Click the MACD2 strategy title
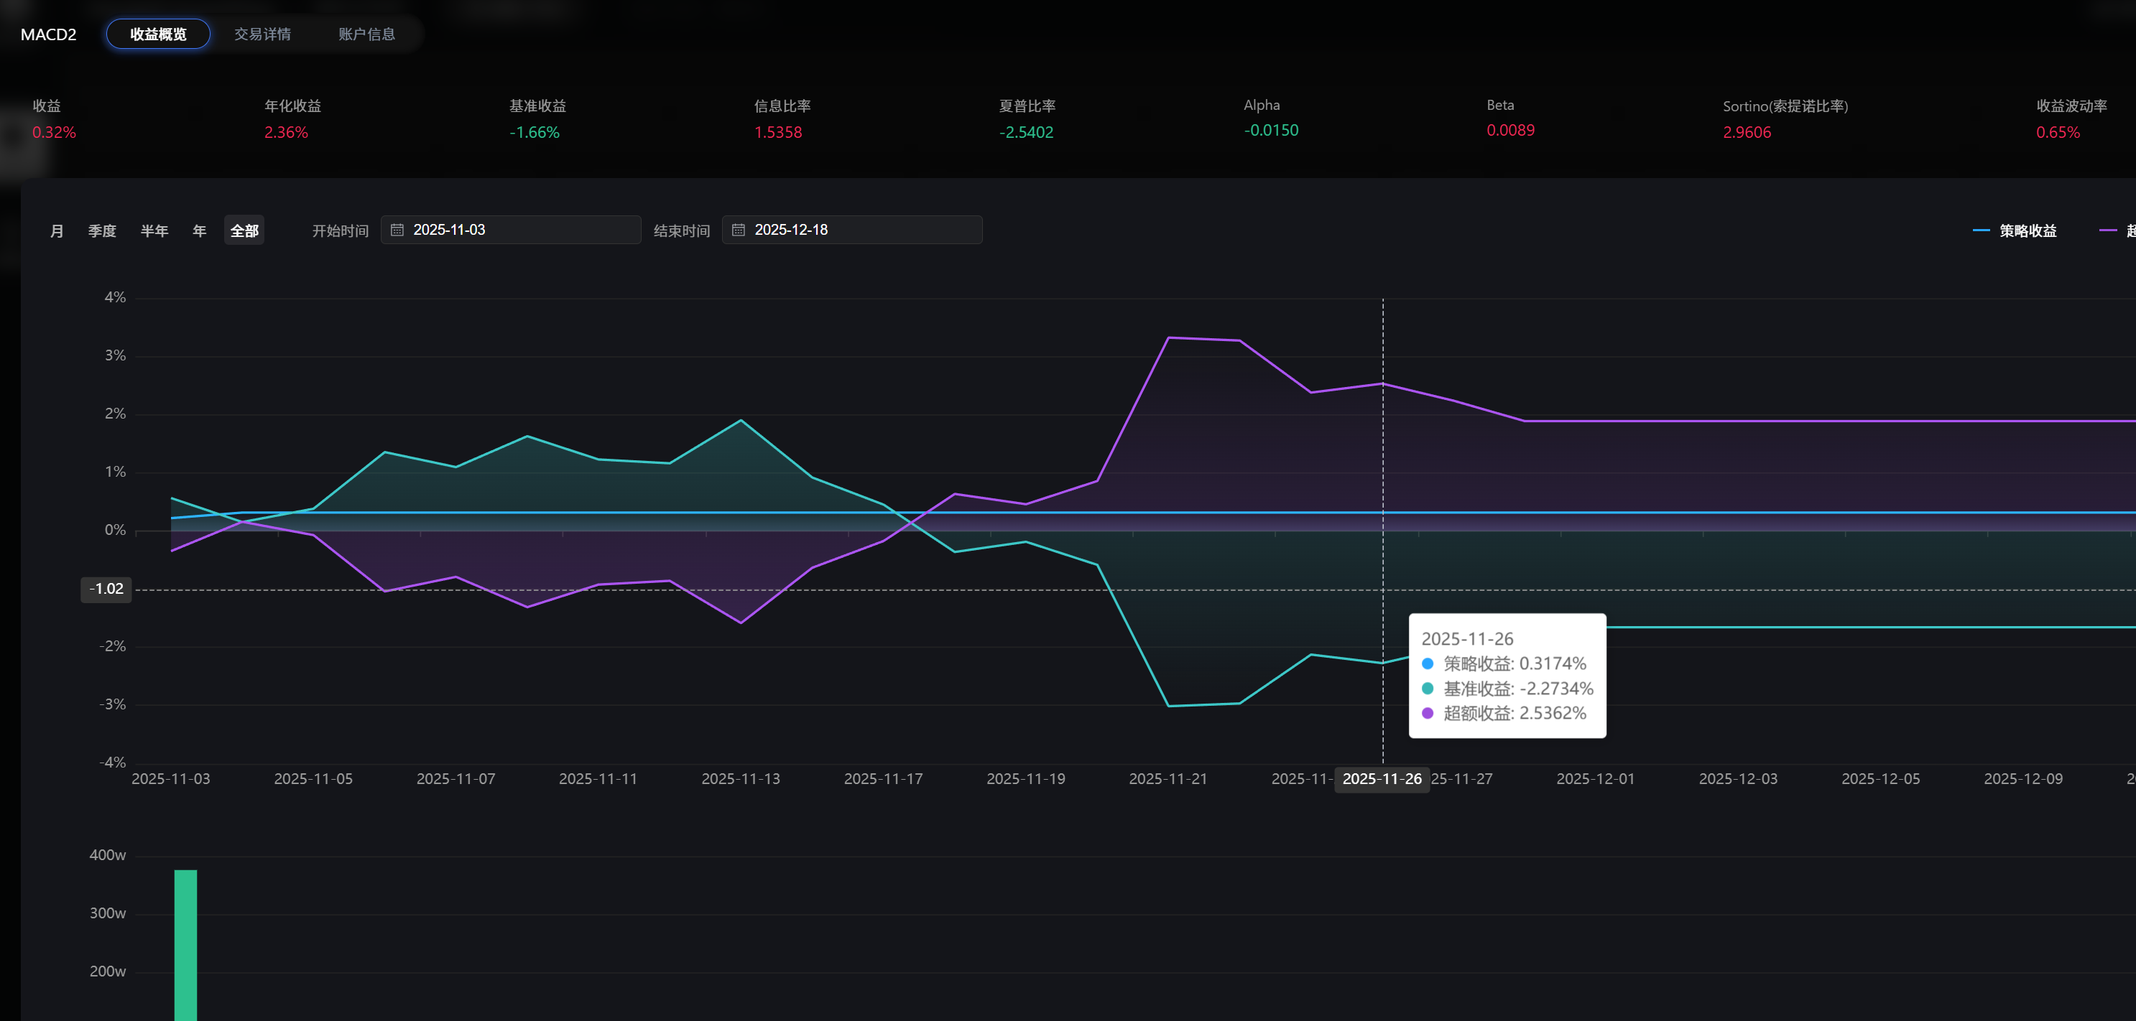Viewport: 2136px width, 1021px height. (48, 34)
